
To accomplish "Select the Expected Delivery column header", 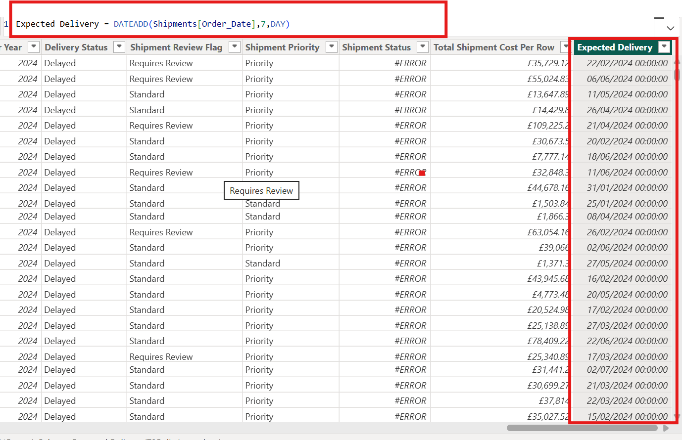I will (x=615, y=47).
